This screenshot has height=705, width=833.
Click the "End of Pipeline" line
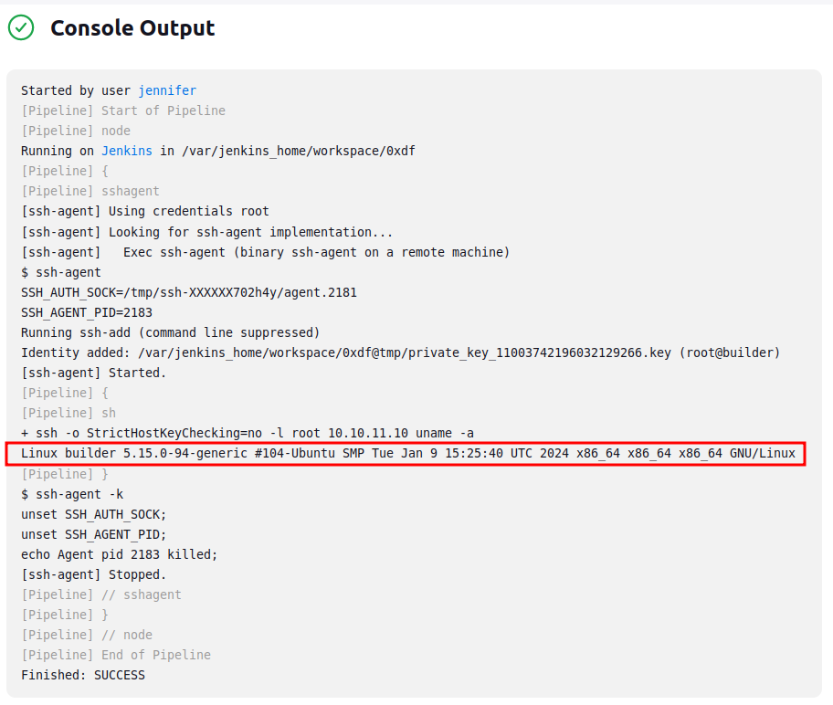pos(115,655)
